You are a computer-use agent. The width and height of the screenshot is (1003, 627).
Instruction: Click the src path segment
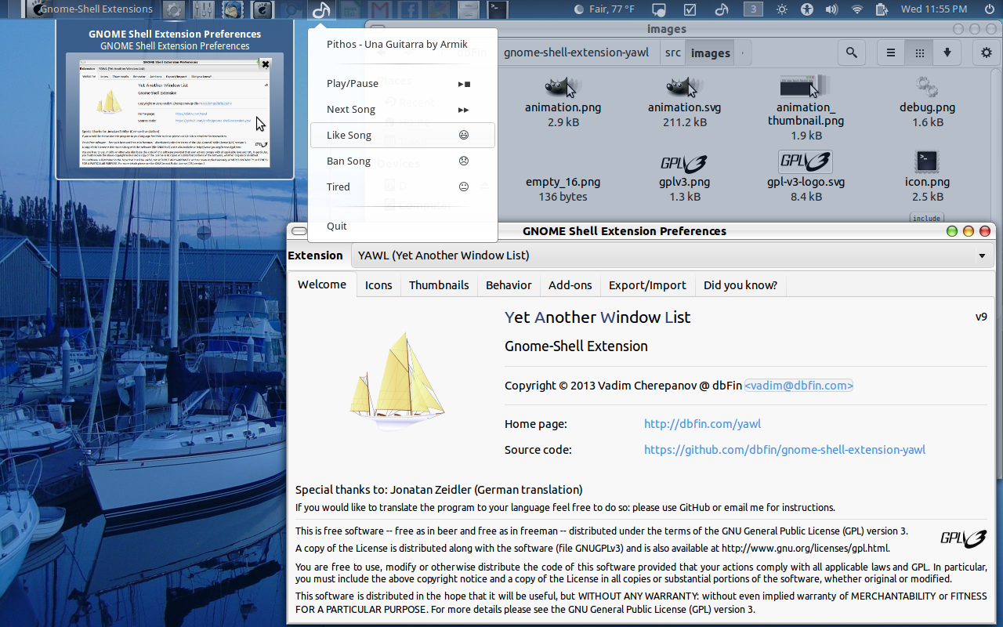(x=672, y=53)
